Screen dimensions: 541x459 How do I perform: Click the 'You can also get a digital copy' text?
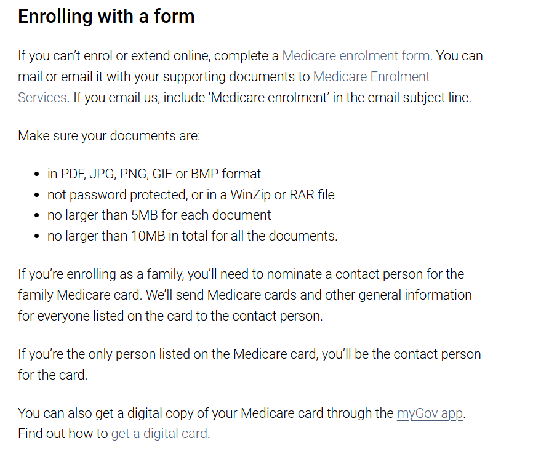point(206,413)
